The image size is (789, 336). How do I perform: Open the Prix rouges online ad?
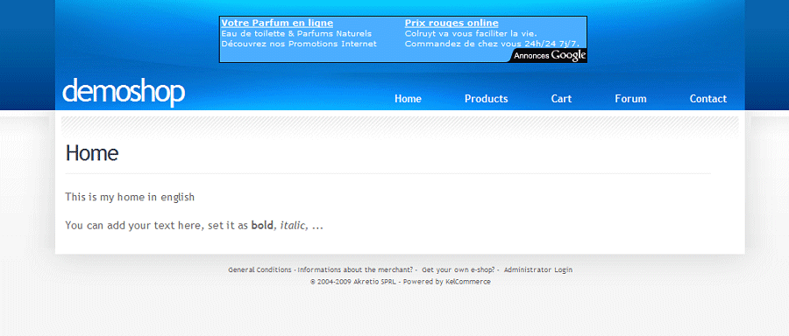coord(451,23)
